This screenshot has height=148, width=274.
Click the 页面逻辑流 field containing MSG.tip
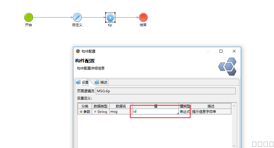[x=165, y=91]
